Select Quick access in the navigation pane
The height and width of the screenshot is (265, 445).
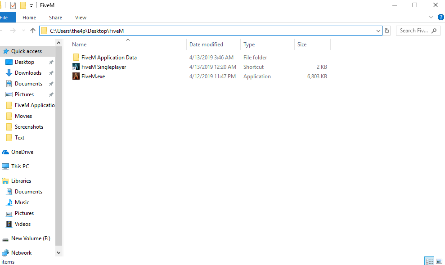click(27, 51)
